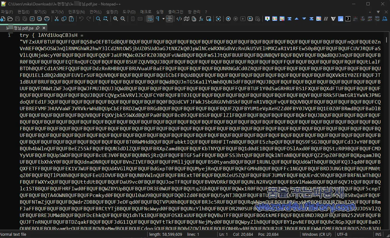The image size is (390, 238).
Task: Open Find dialog with magnifier icon
Action: [x=98, y=19]
